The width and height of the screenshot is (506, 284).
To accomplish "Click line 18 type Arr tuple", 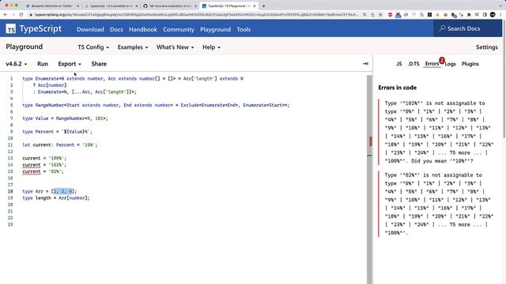I will click(49, 191).
